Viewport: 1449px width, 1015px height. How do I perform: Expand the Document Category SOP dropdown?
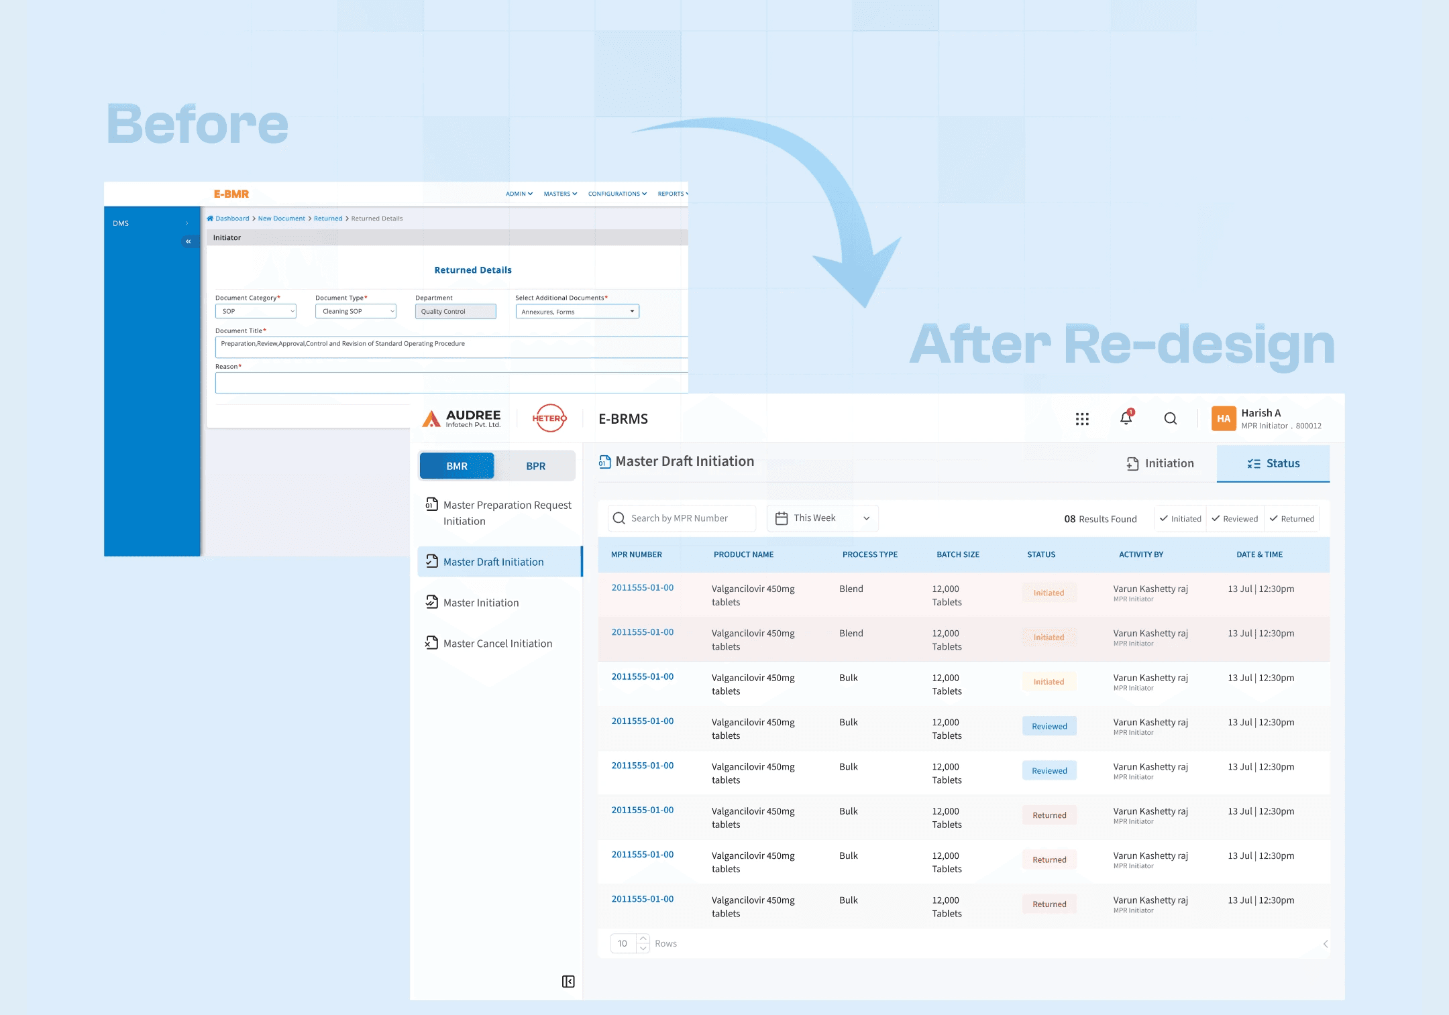click(x=256, y=311)
